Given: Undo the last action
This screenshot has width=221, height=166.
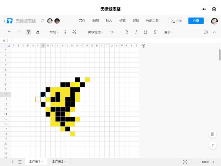Looking at the screenshot, I should [x=10, y=32].
